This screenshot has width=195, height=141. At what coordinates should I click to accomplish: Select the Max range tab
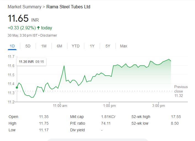click(123, 46)
